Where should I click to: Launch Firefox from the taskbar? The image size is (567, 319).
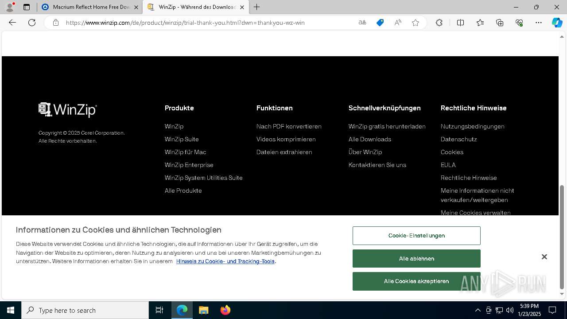coord(225,310)
